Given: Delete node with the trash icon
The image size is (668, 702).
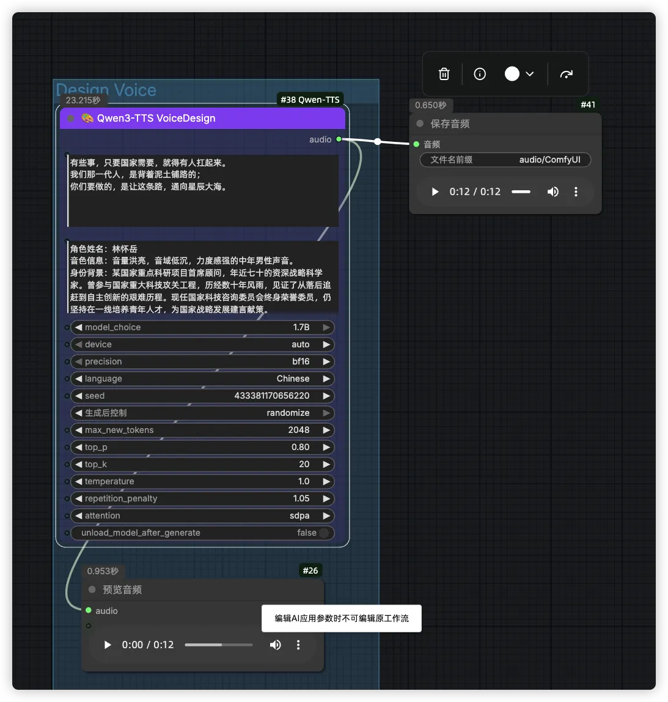Looking at the screenshot, I should 444,74.
